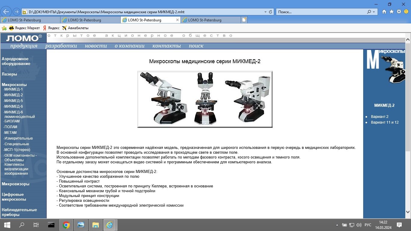This screenshot has width=411, height=231.
Task: Open the Измерительные sidebar link
Action: point(18,138)
